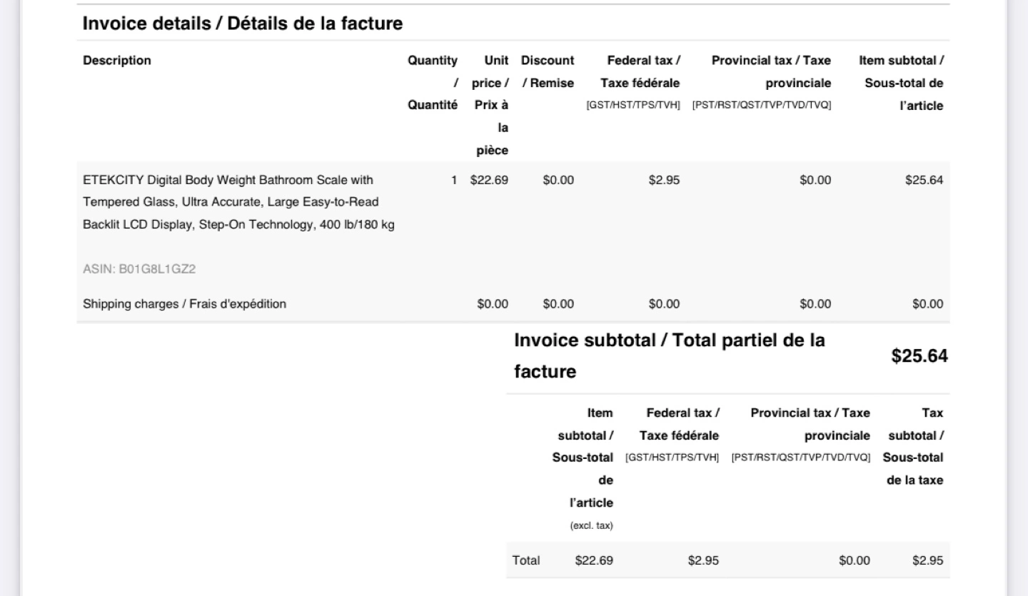
Task: Select the ETEKCITY scale product description
Action: [239, 203]
